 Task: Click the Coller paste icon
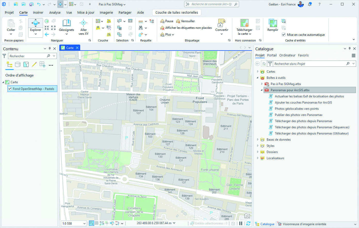tap(11, 24)
